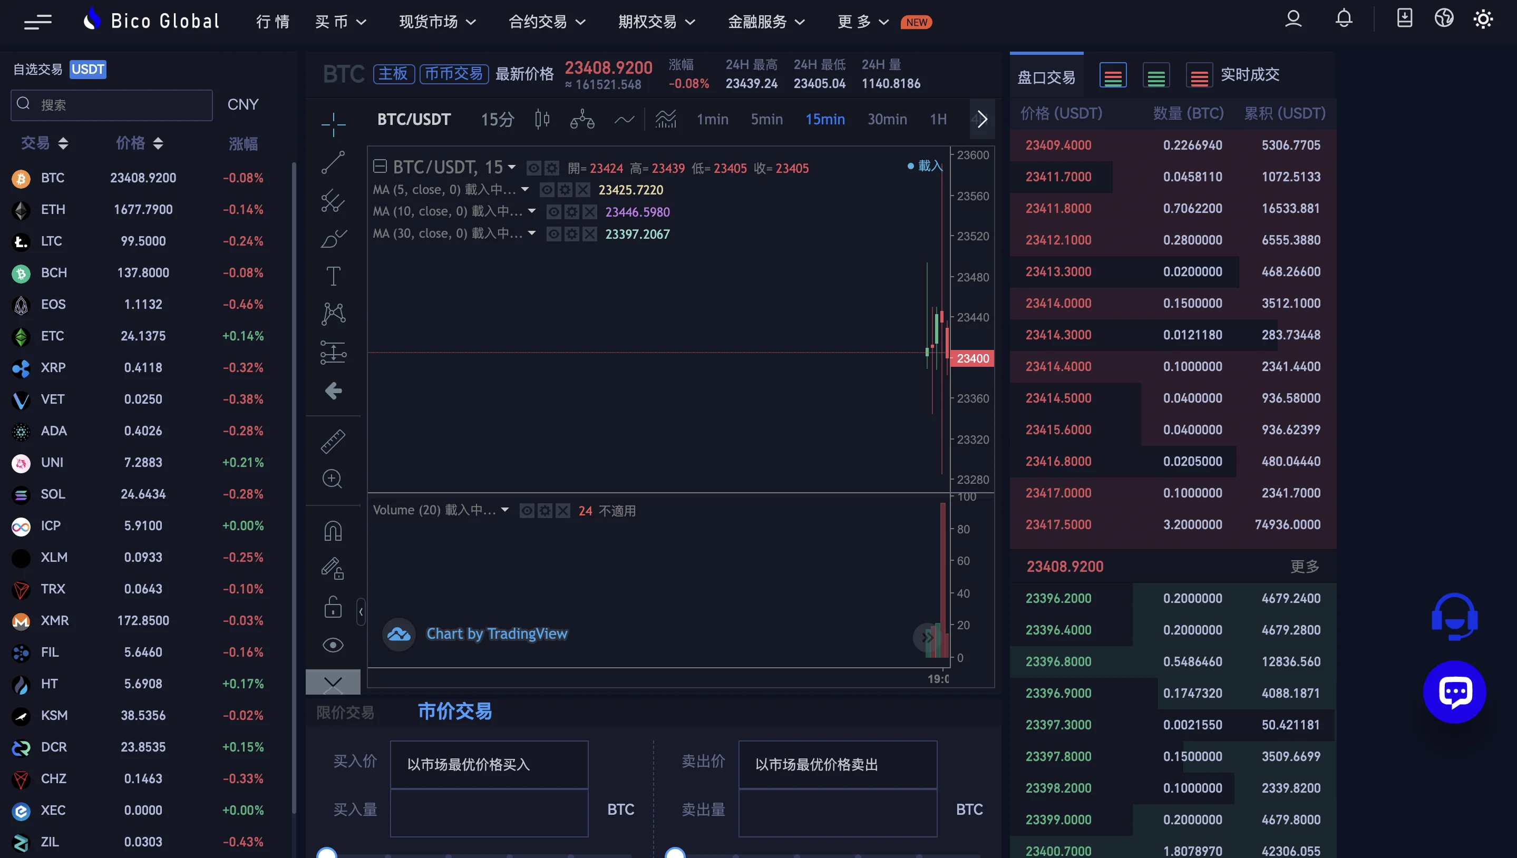The width and height of the screenshot is (1517, 858).
Task: Click the candlestick chart style icon
Action: click(542, 120)
